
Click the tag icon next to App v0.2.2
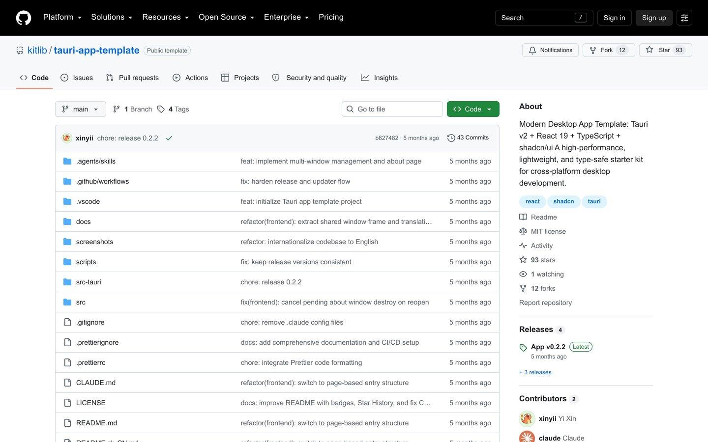tap(523, 348)
